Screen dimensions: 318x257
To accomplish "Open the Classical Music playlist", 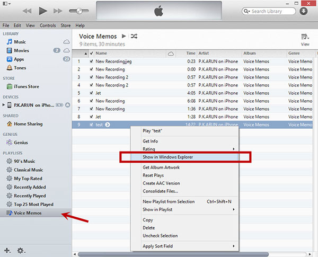I will (29, 170).
